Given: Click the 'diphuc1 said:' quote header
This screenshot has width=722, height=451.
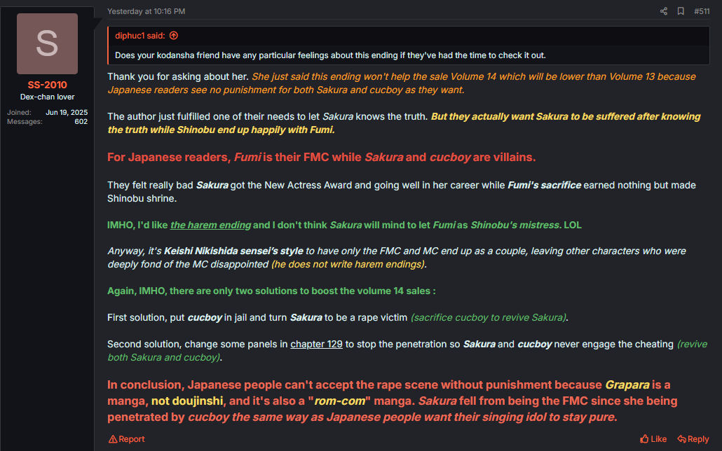Looking at the screenshot, I should 140,36.
